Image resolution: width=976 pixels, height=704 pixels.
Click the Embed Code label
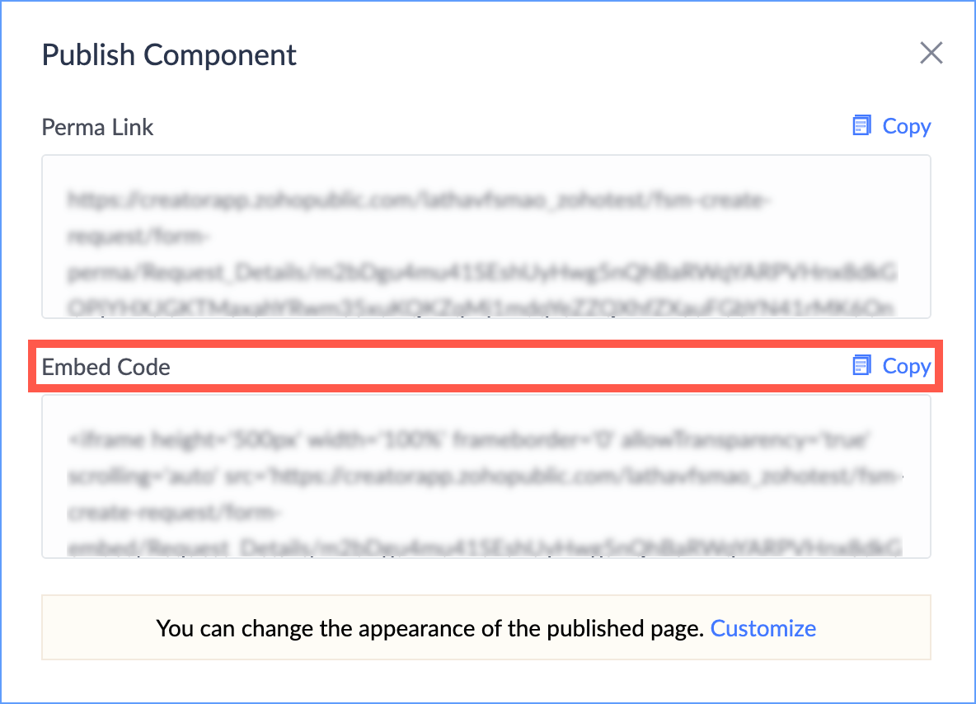tap(106, 367)
